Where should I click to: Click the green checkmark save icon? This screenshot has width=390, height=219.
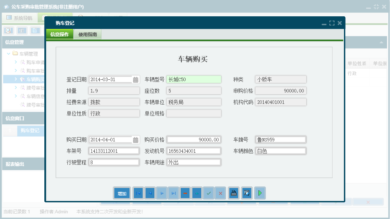[x=209, y=193]
